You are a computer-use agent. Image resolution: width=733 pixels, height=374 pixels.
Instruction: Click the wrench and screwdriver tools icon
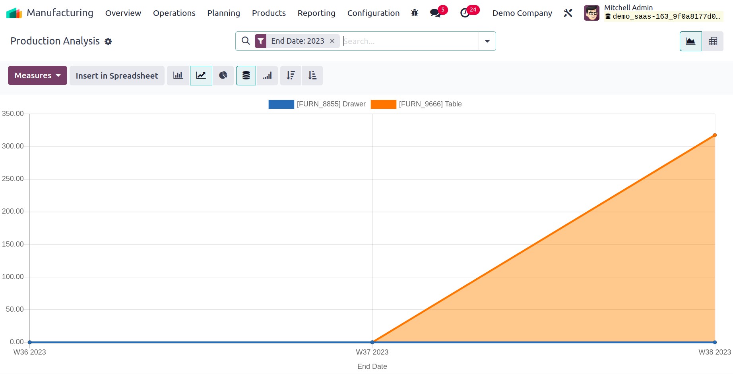tap(568, 13)
